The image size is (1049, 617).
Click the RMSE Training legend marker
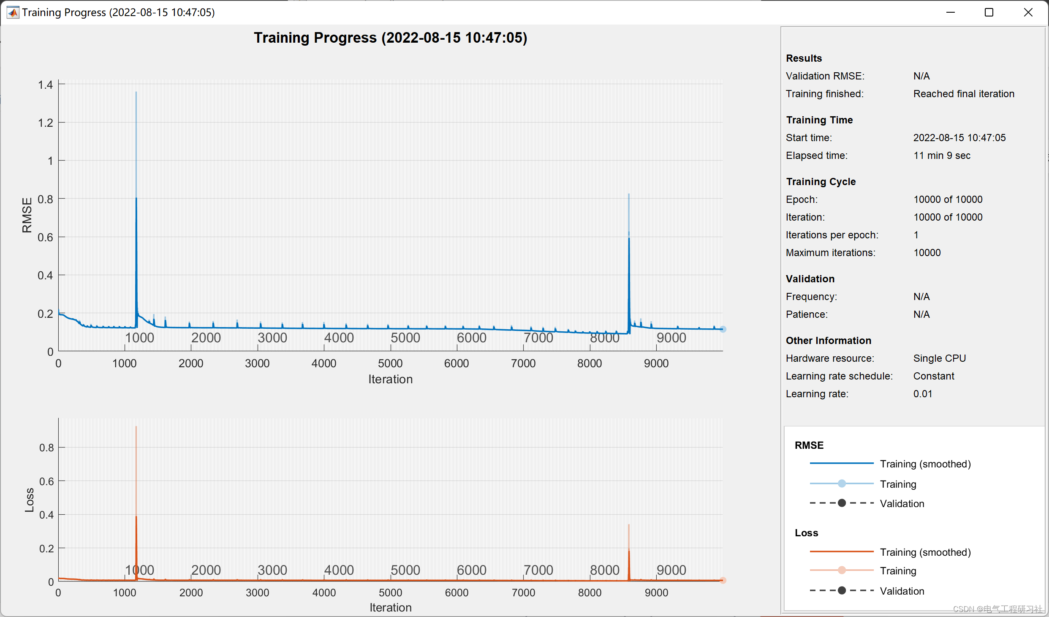click(842, 483)
